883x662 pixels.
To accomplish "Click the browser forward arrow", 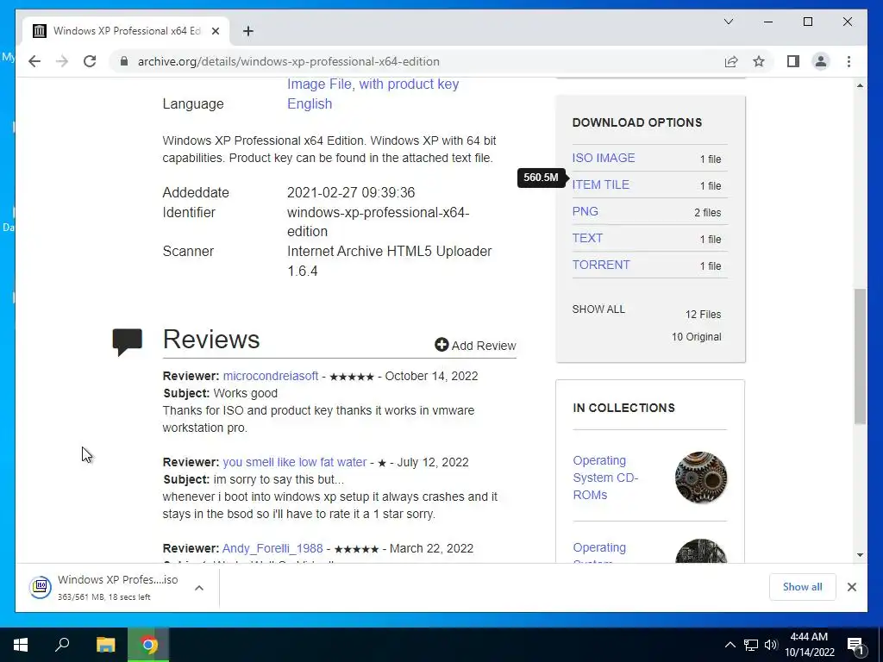I will (x=62, y=61).
